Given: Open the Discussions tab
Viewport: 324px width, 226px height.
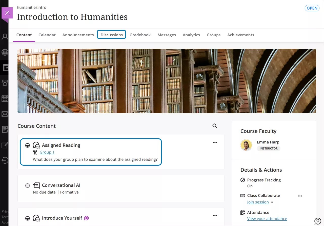Looking at the screenshot, I should coord(111,35).
